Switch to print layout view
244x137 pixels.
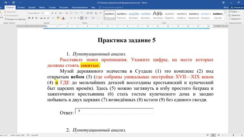point(213,135)
